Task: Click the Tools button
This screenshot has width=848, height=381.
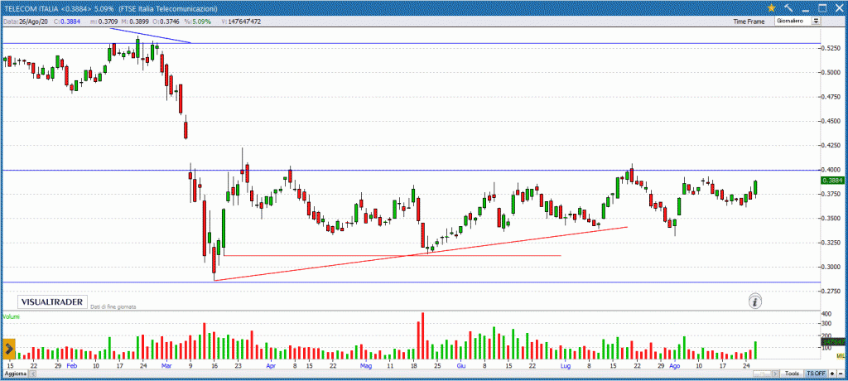Action: coord(793,374)
